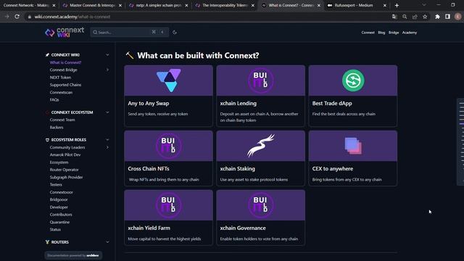Image resolution: width=464 pixels, height=261 pixels.
Task: Toggle dark mode moon icon
Action: 175,32
